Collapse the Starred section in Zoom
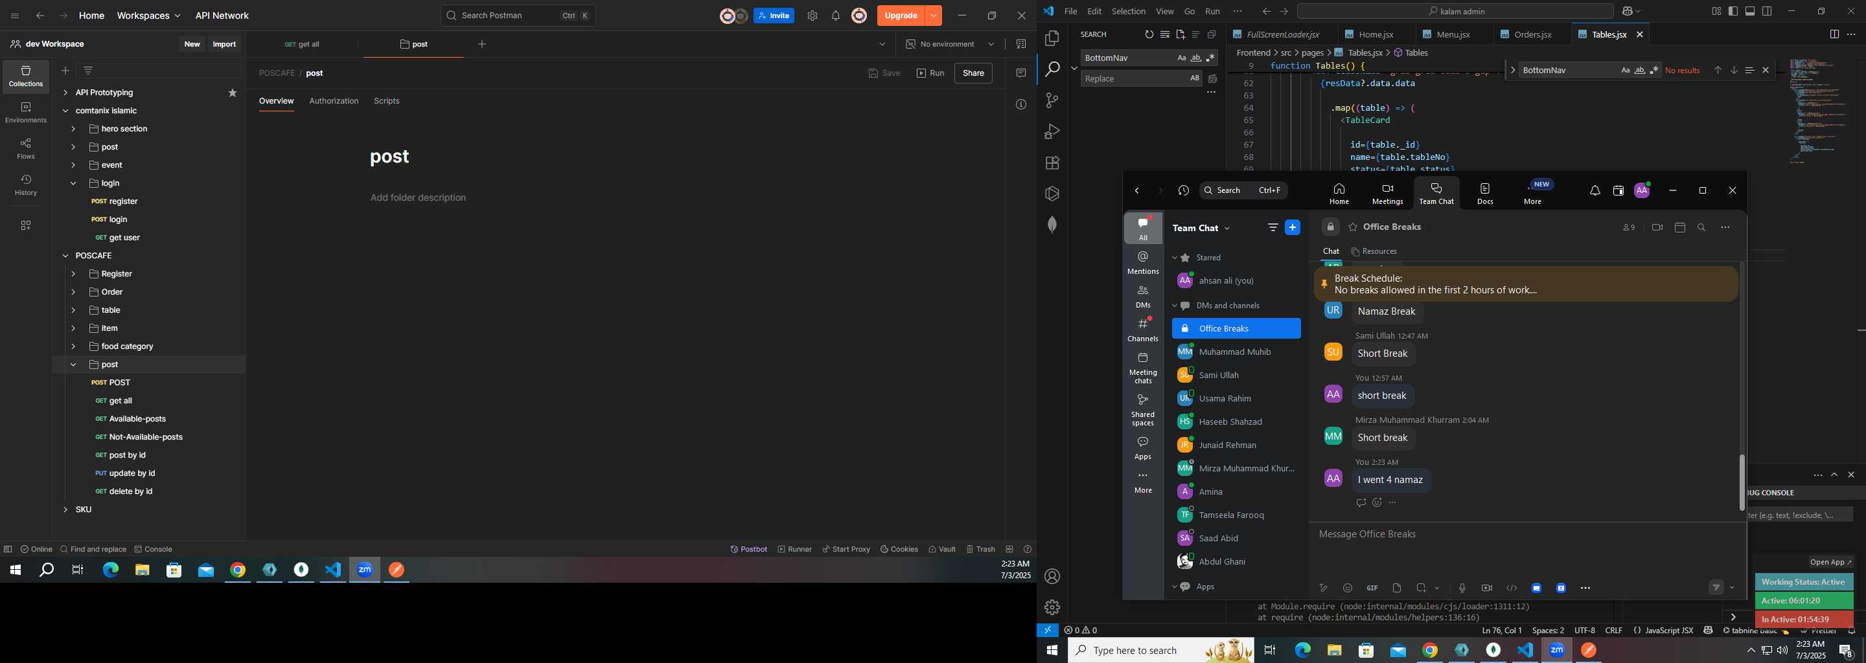The height and width of the screenshot is (663, 1866). tap(1175, 258)
